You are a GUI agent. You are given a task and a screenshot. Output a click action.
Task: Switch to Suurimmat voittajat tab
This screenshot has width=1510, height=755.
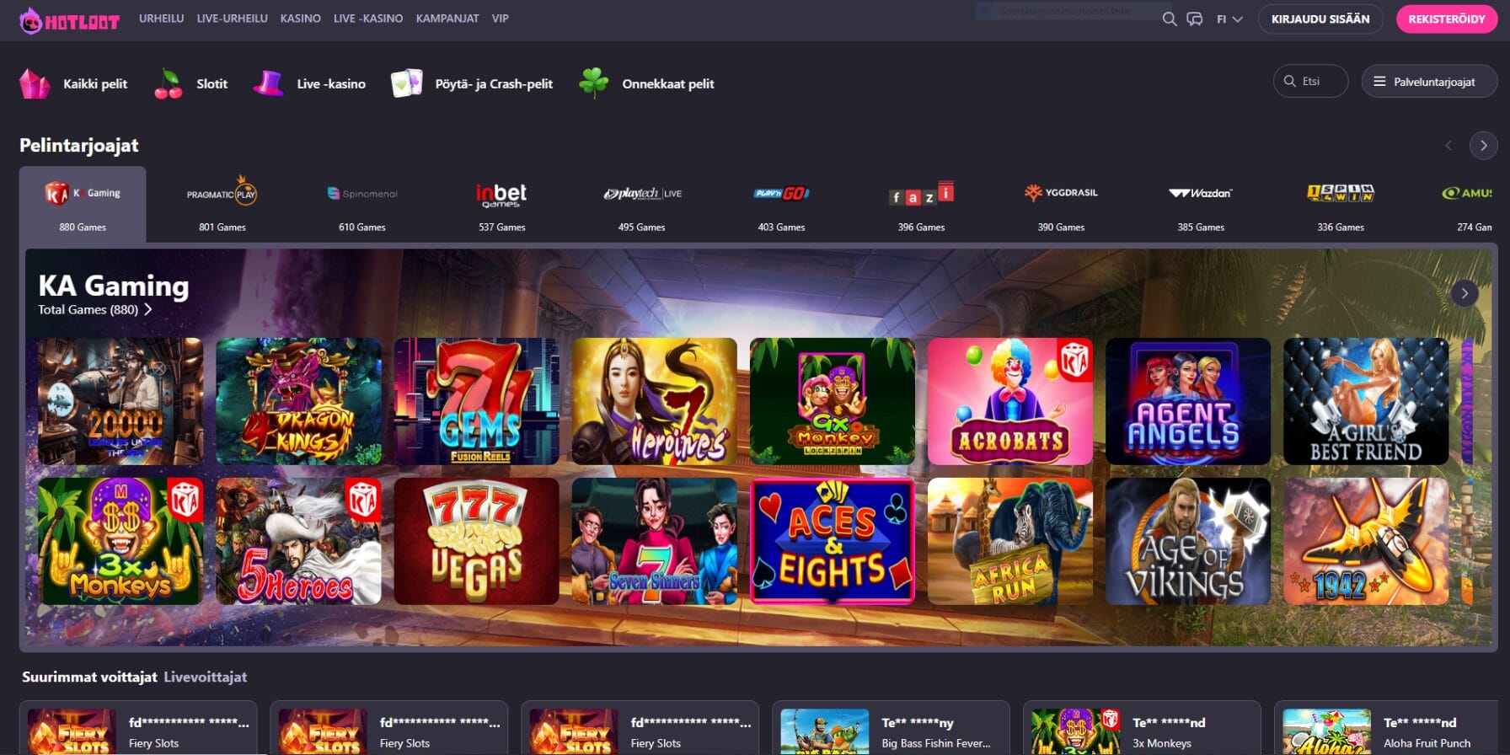click(x=89, y=677)
